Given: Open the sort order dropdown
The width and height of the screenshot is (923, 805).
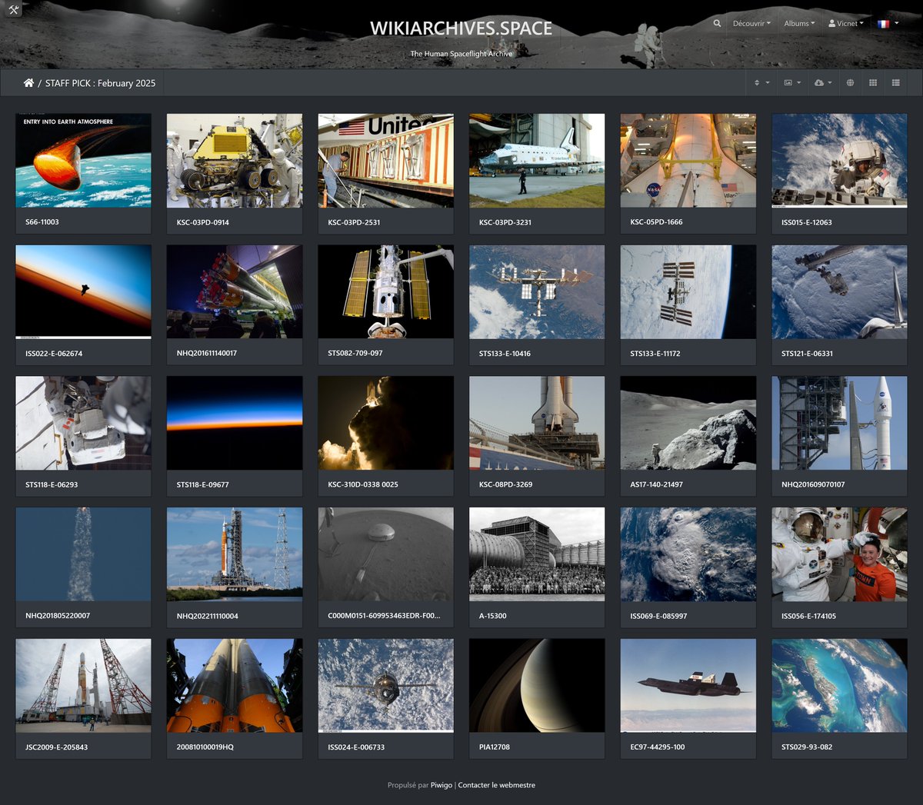Looking at the screenshot, I should [760, 82].
